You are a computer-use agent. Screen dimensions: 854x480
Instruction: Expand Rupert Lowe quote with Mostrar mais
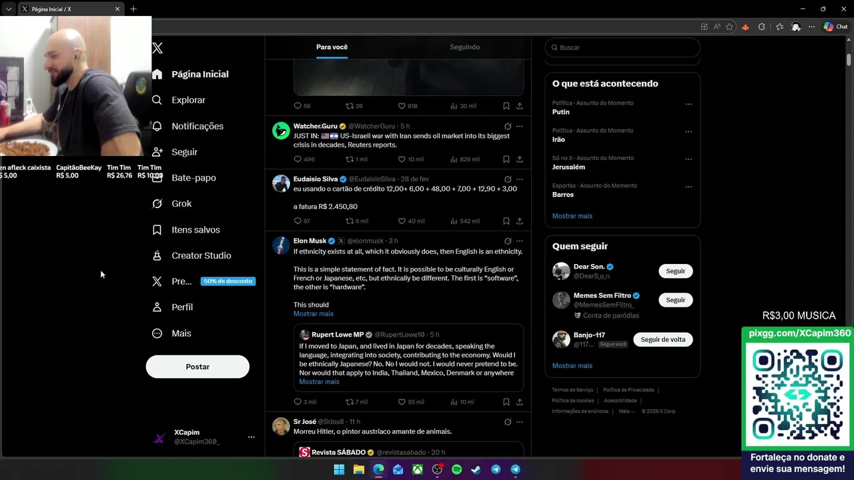[319, 382]
